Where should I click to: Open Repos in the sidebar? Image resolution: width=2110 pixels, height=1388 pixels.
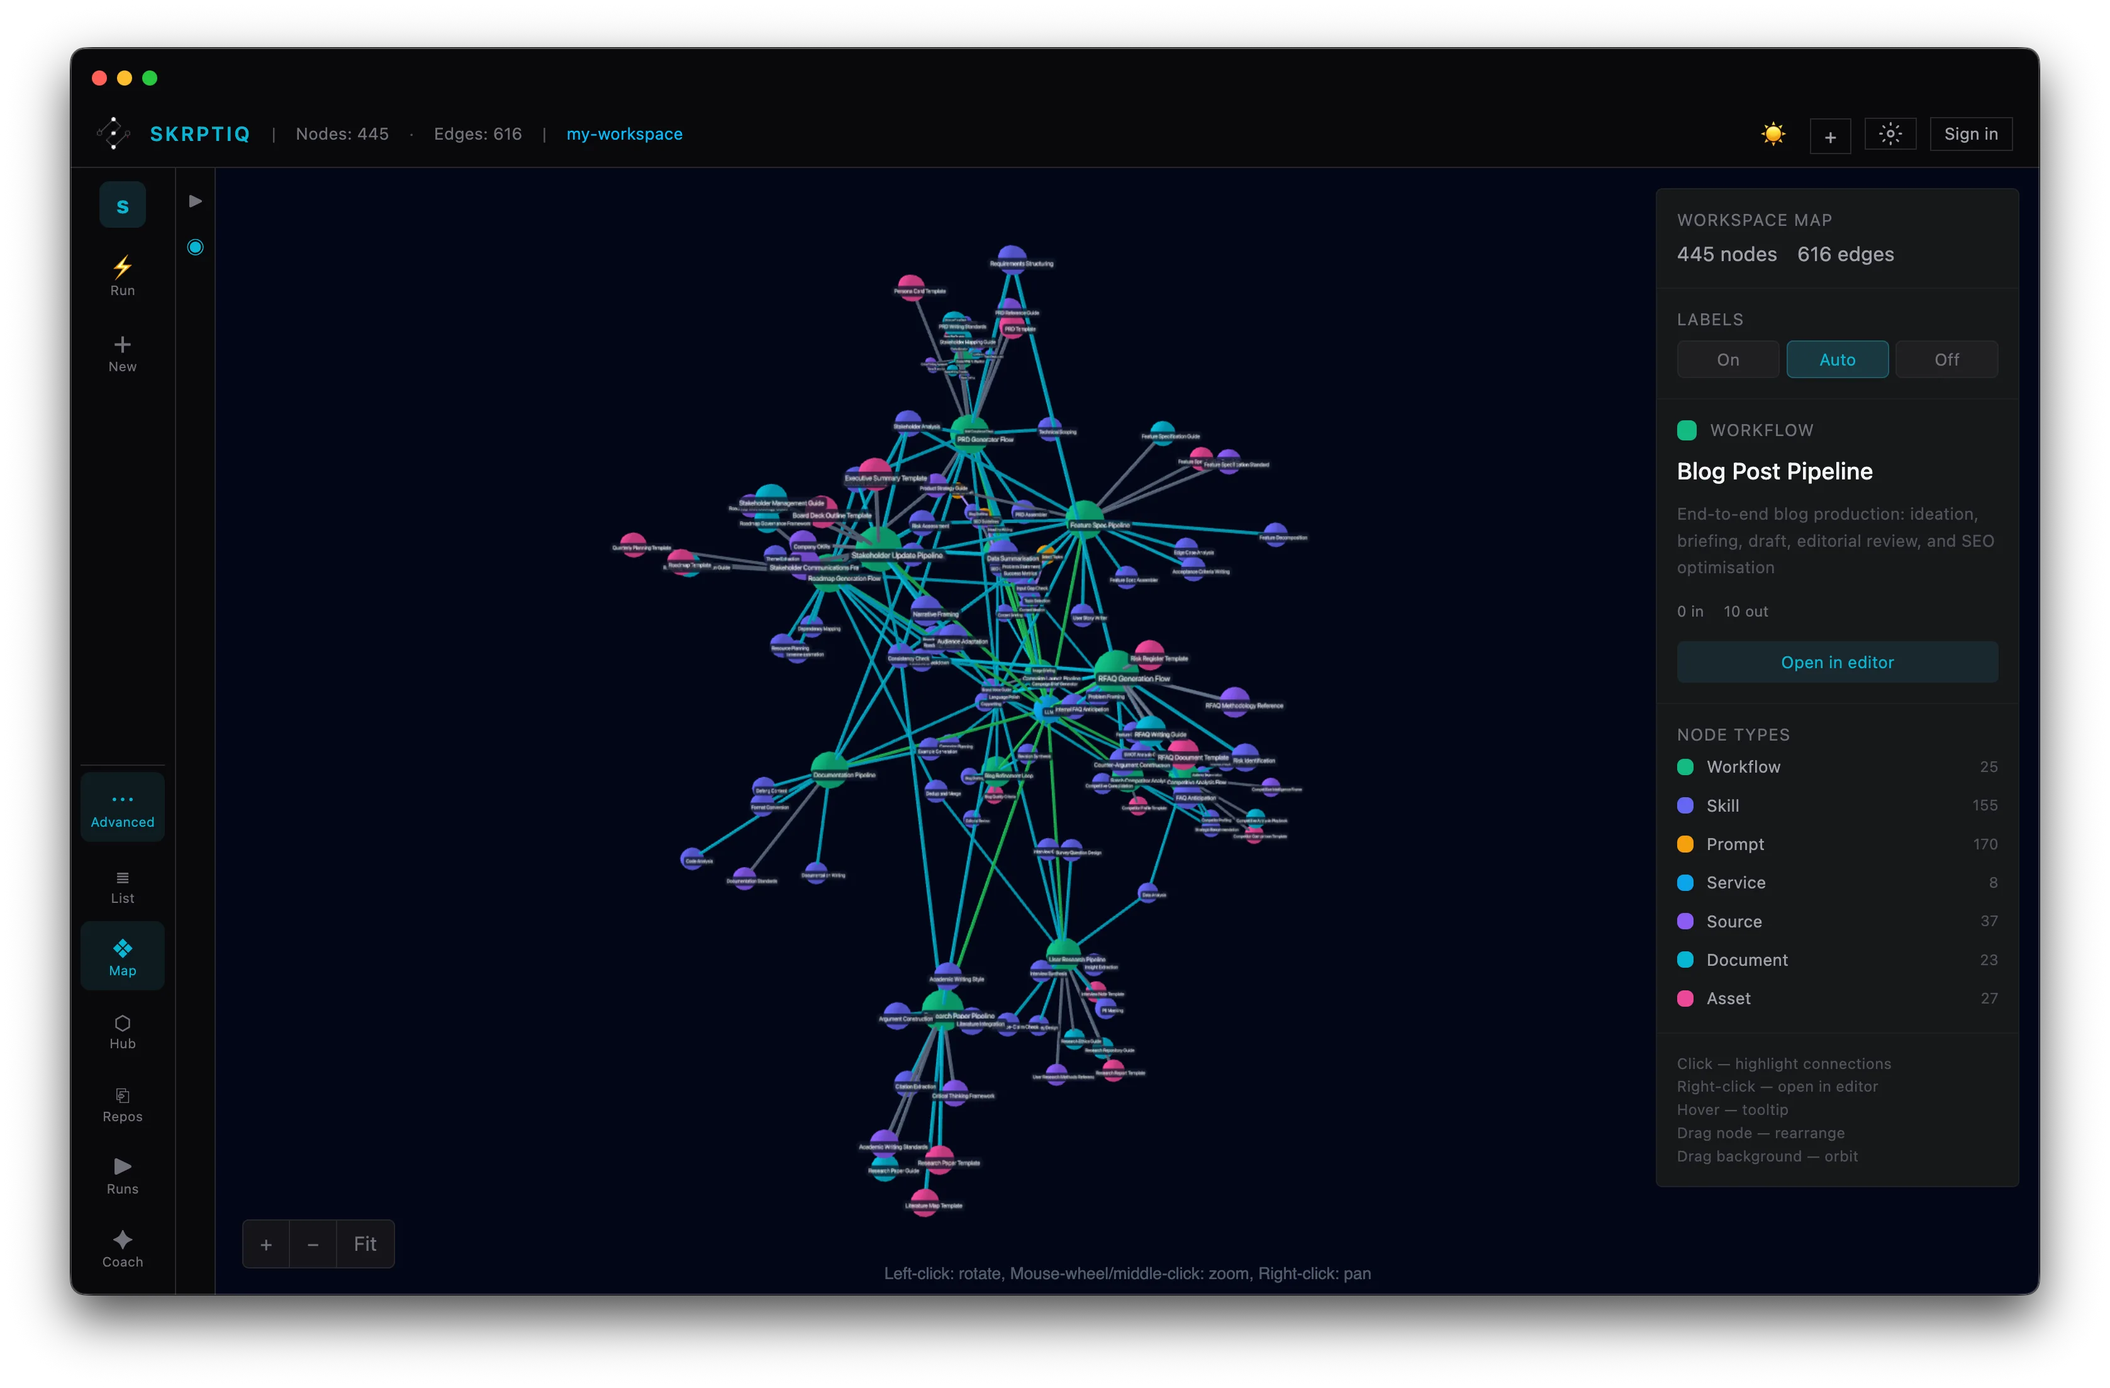tap(122, 1105)
